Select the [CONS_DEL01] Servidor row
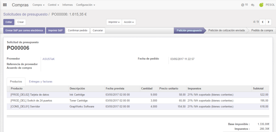Viewport: 276px width, 132px height. click(138, 107)
